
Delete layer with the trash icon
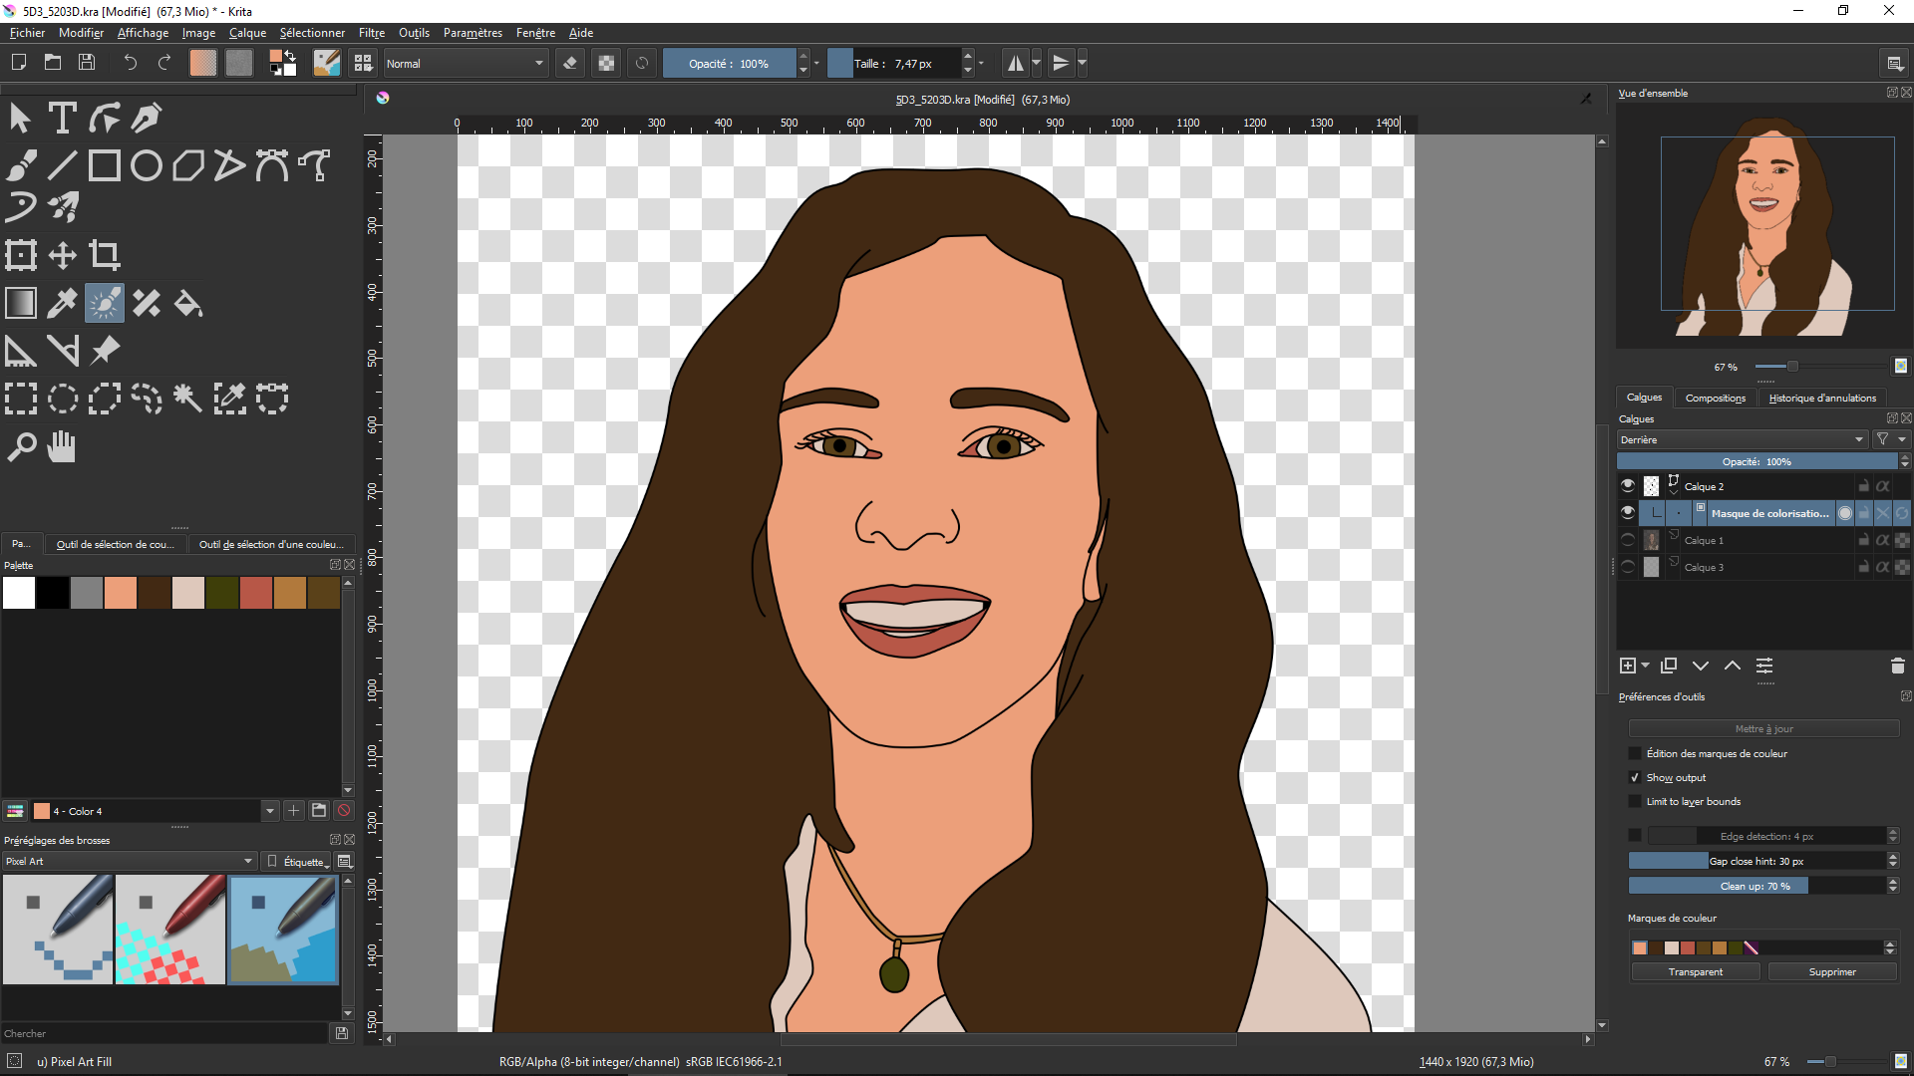coord(1897,666)
